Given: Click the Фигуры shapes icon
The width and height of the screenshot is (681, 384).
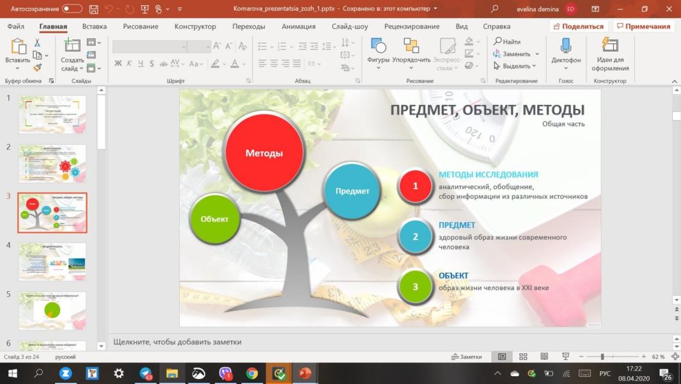Looking at the screenshot, I should (x=379, y=45).
